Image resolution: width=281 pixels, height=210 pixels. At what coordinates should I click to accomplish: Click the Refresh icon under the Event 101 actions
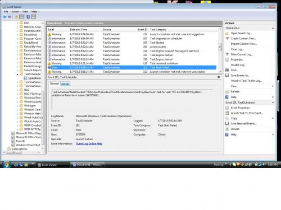(227, 129)
